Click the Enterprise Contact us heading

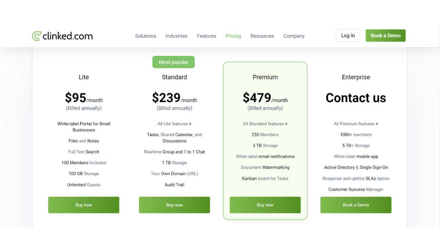coord(356,98)
